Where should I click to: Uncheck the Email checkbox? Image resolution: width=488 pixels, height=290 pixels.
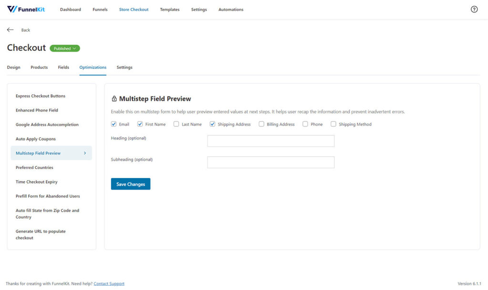pos(113,124)
